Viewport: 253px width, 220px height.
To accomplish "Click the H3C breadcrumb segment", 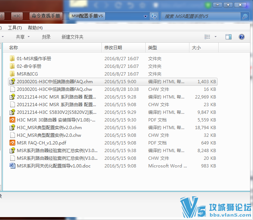I will [x=17, y=16].
